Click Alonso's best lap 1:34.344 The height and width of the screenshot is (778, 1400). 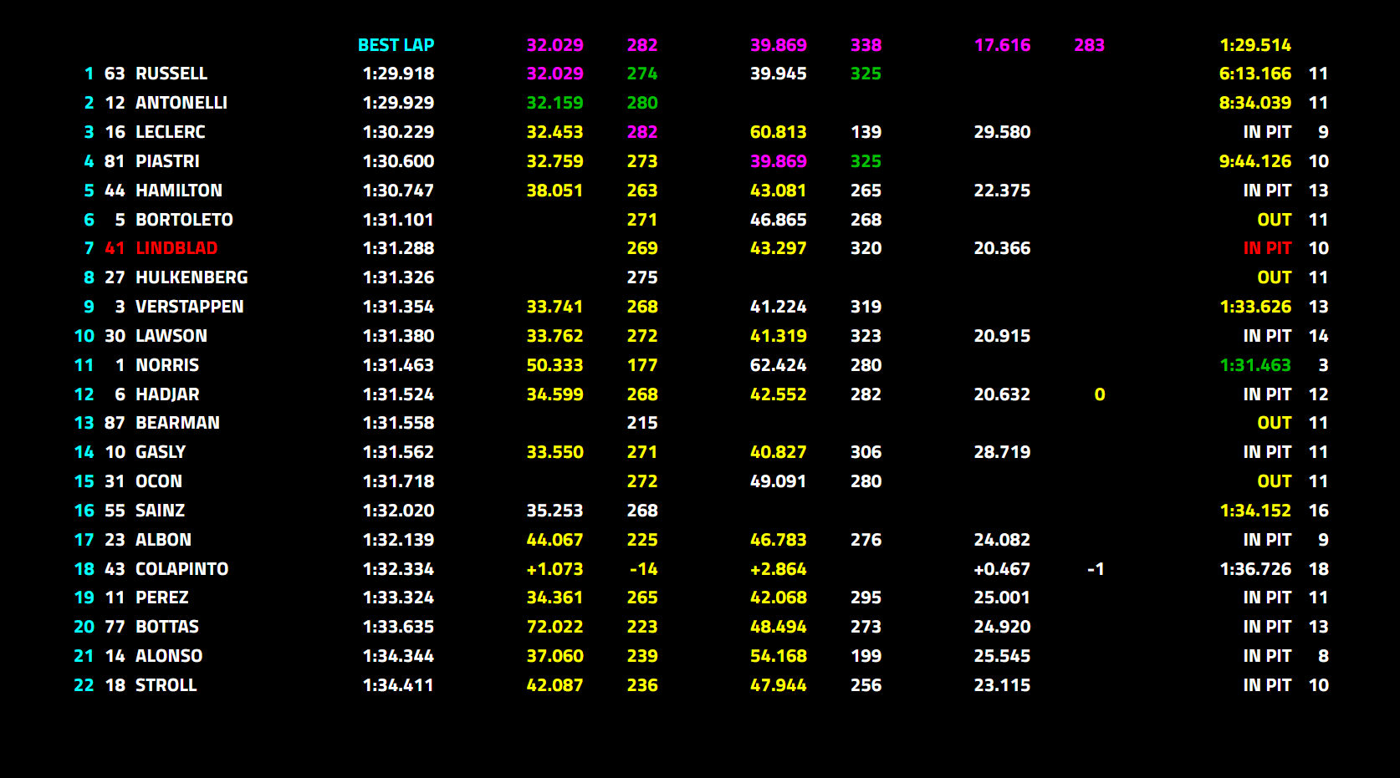click(x=398, y=656)
